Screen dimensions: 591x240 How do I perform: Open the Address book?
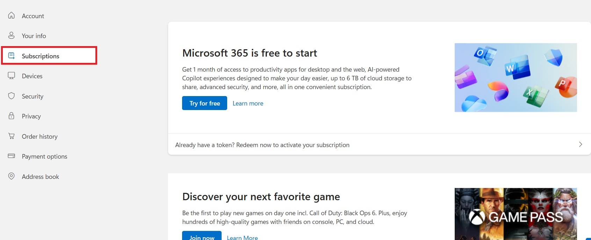(41, 176)
